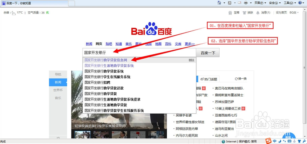Open the 地图 link
The image size is (307, 144).
point(158,44)
